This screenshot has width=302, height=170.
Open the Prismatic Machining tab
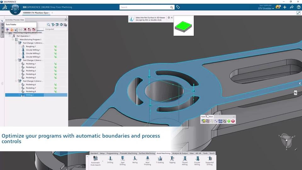[x=128, y=153]
